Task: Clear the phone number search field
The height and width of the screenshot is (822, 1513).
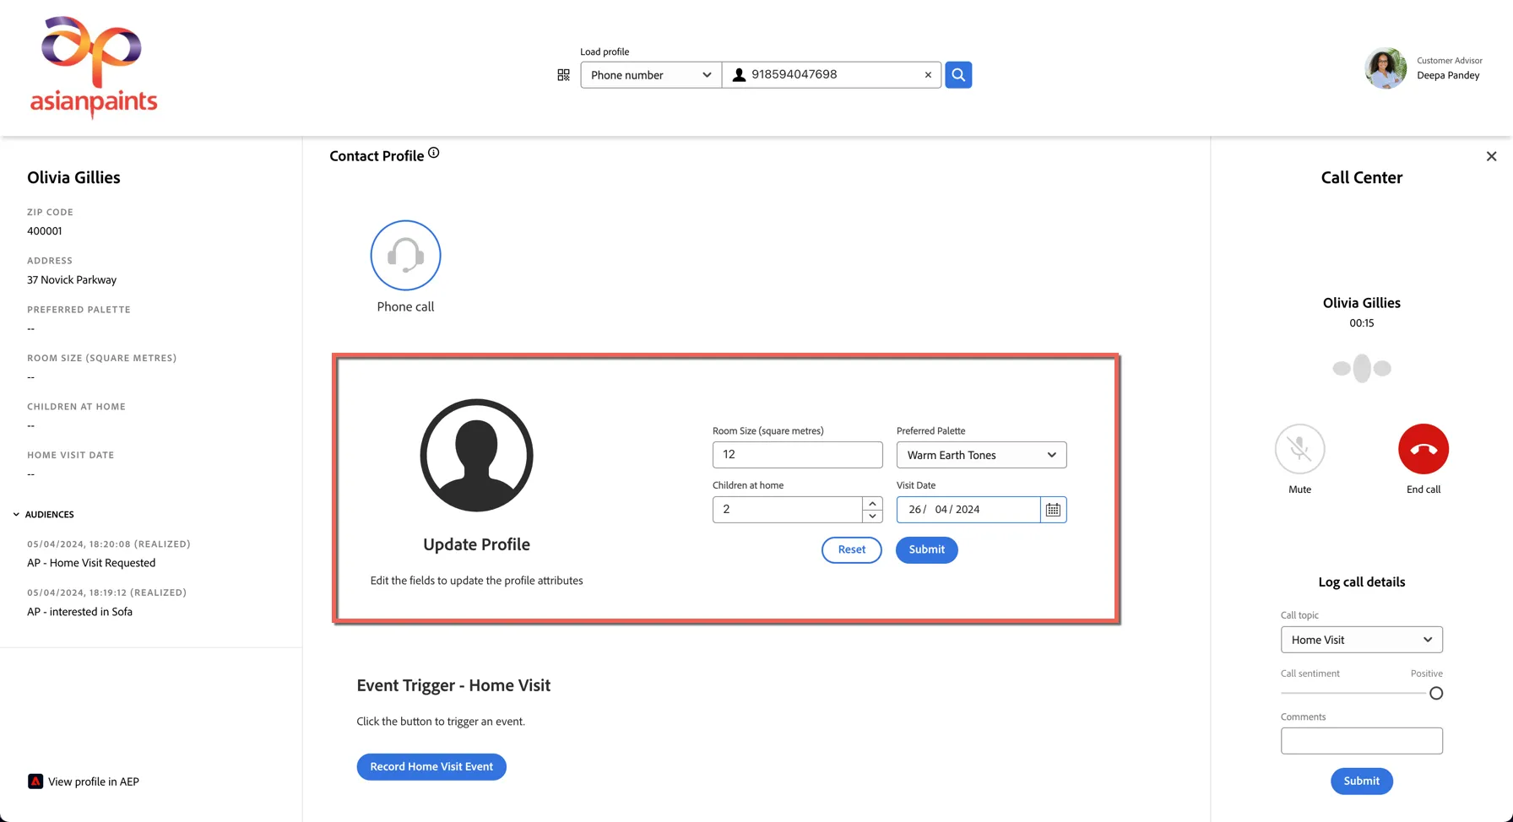Action: (x=928, y=75)
